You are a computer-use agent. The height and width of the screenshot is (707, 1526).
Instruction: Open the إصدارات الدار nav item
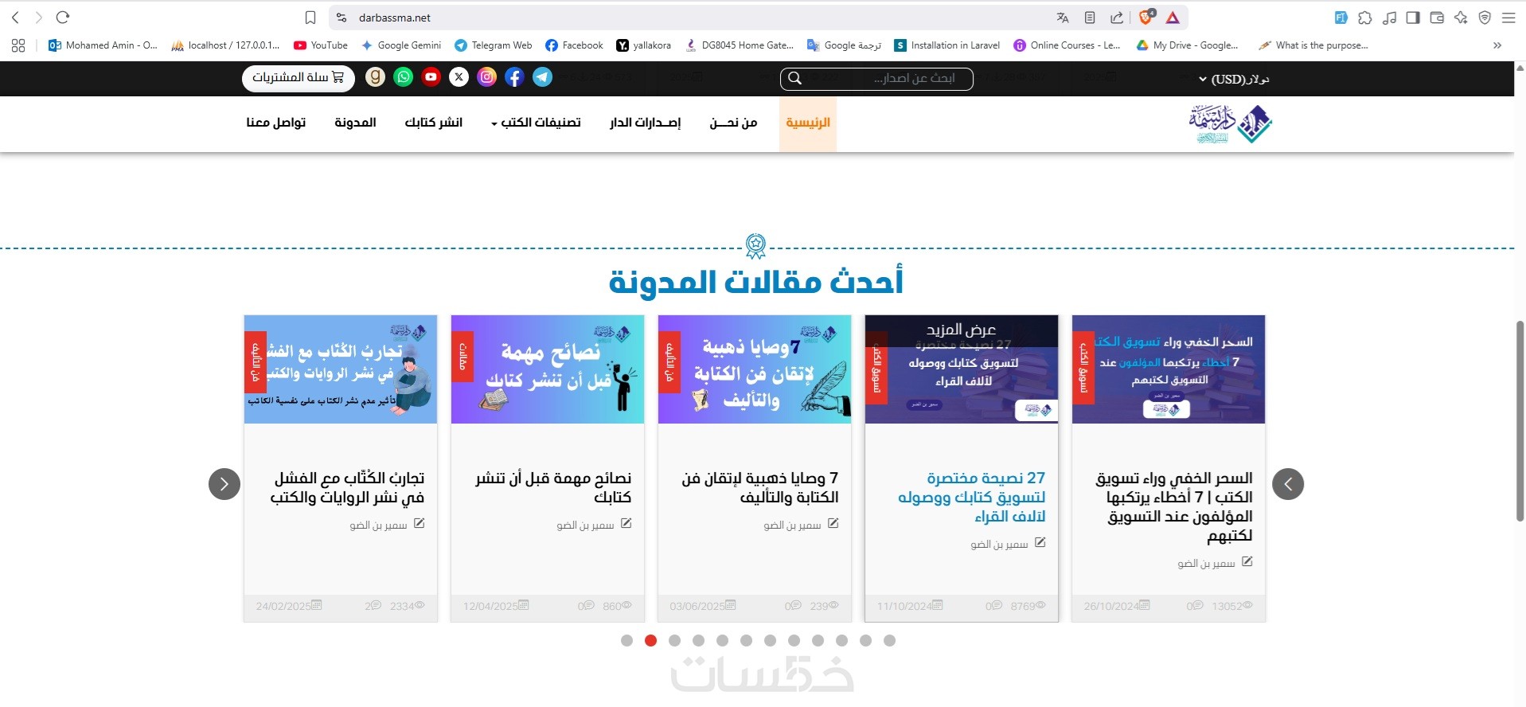tap(646, 123)
